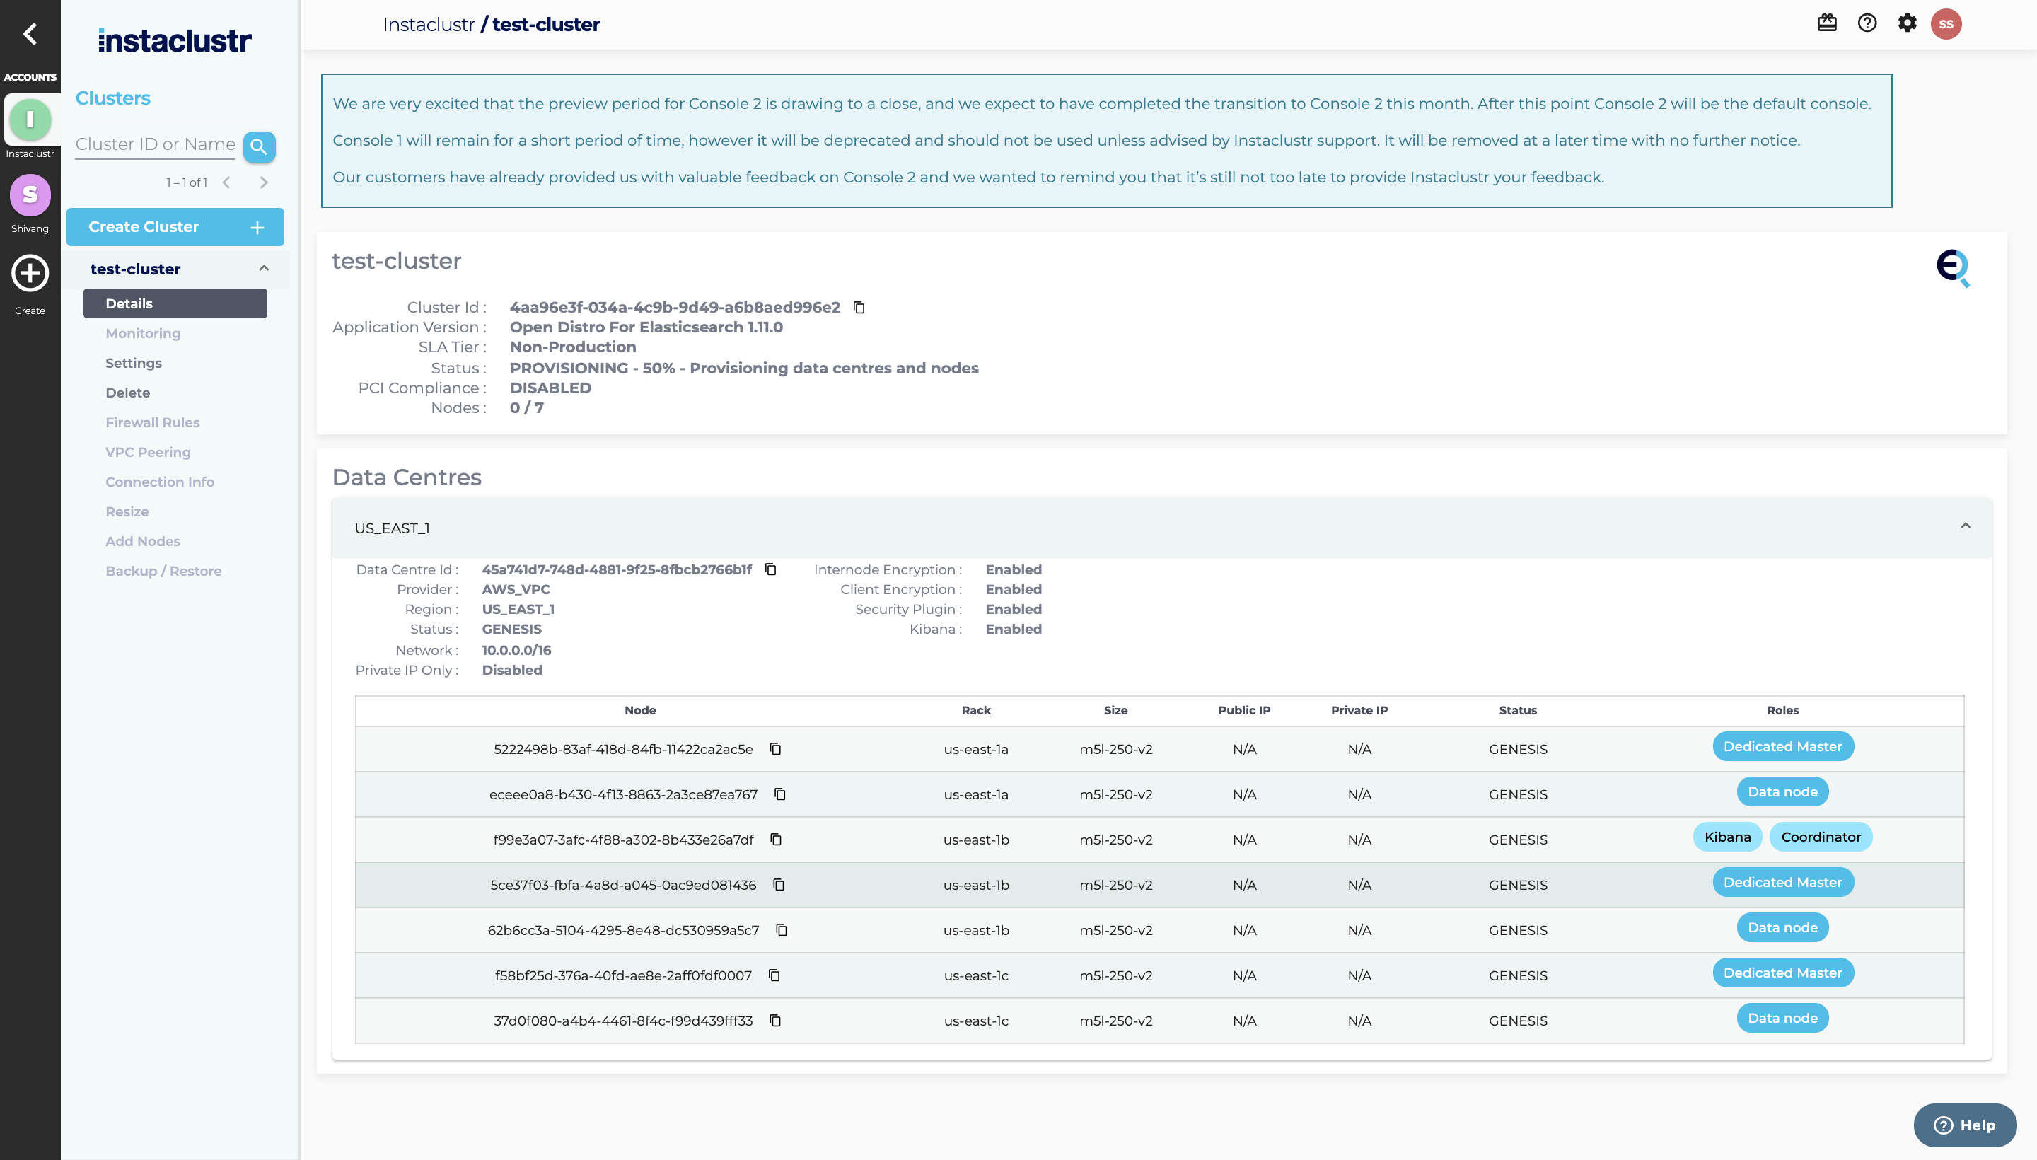Open the Monitoring menu item
Viewport: 2037px width, 1160px height.
pyautogui.click(x=143, y=333)
